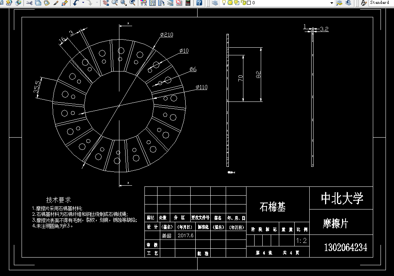The width and height of the screenshot is (394, 276).
Task: Open the Text Style manager icon
Action: click(x=363, y=3)
